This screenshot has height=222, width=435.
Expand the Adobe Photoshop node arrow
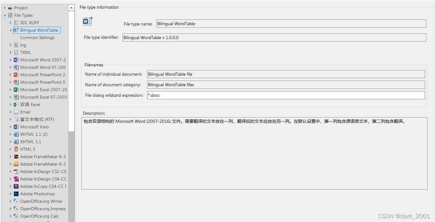pos(11,194)
